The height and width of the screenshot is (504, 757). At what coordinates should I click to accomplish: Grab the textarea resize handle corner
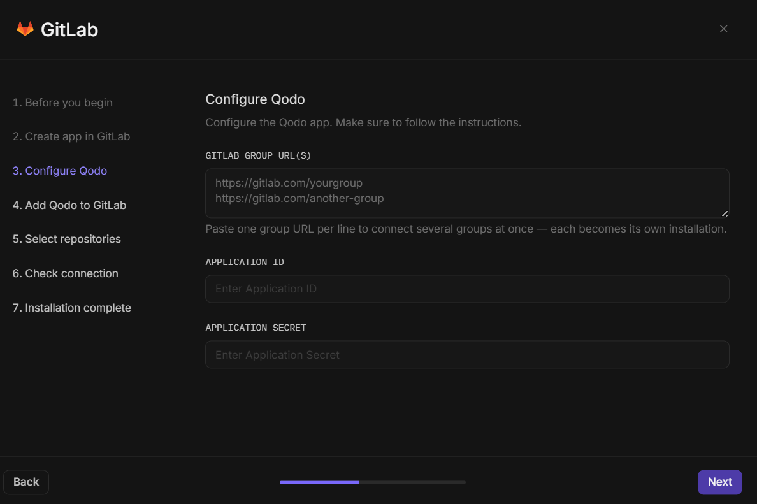724,213
